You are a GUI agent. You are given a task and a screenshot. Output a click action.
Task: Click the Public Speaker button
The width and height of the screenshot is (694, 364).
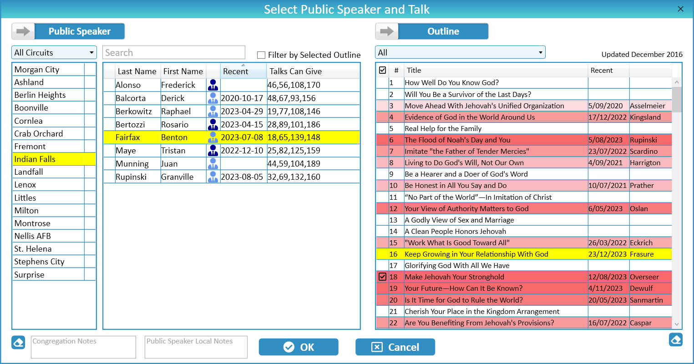(x=80, y=31)
